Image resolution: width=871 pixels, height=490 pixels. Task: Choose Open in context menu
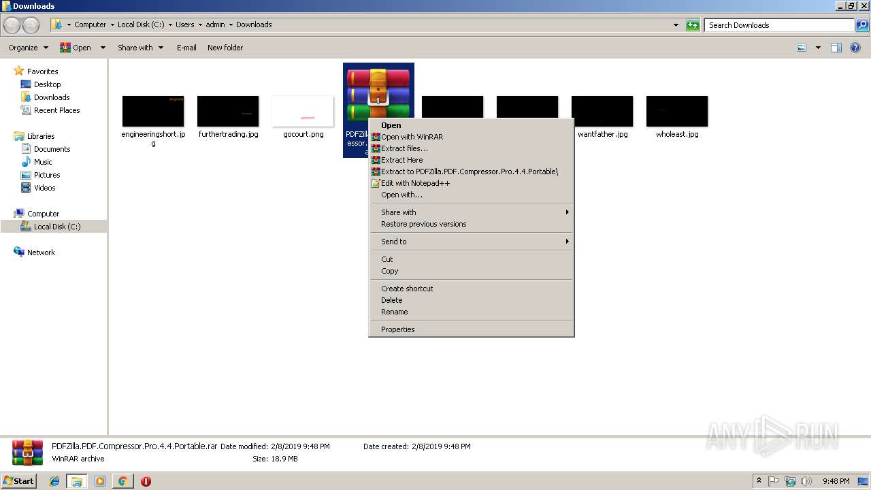pyautogui.click(x=472, y=125)
